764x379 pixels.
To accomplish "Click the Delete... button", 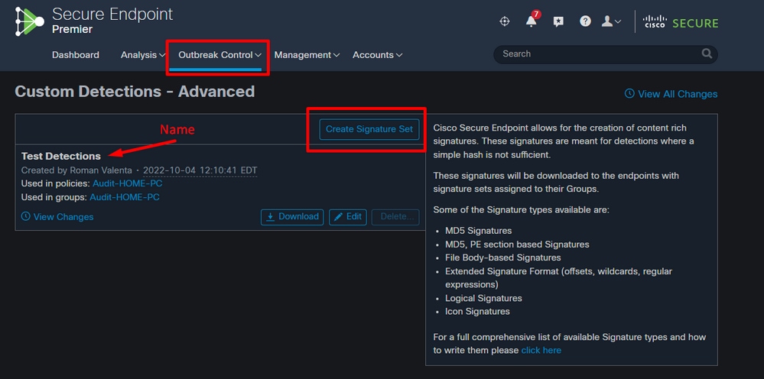I will point(395,217).
